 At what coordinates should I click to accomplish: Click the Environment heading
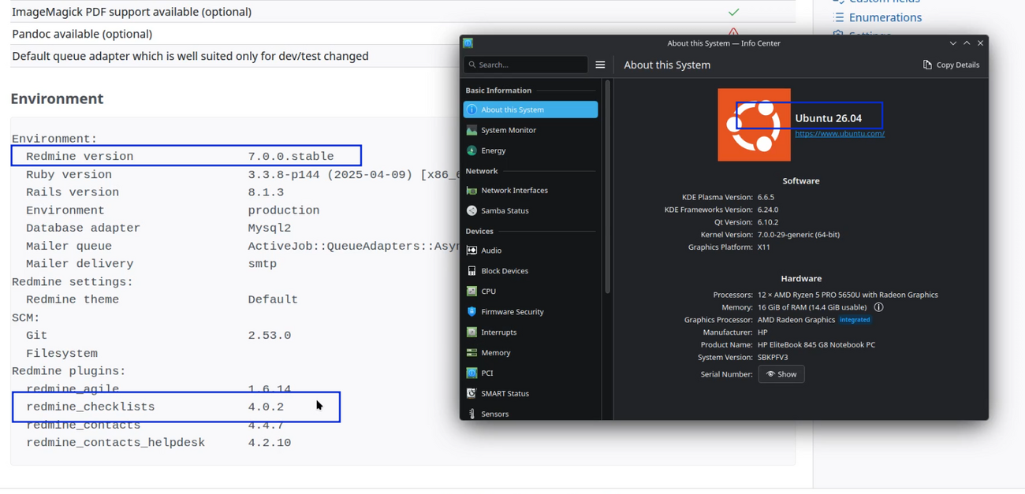click(x=57, y=98)
